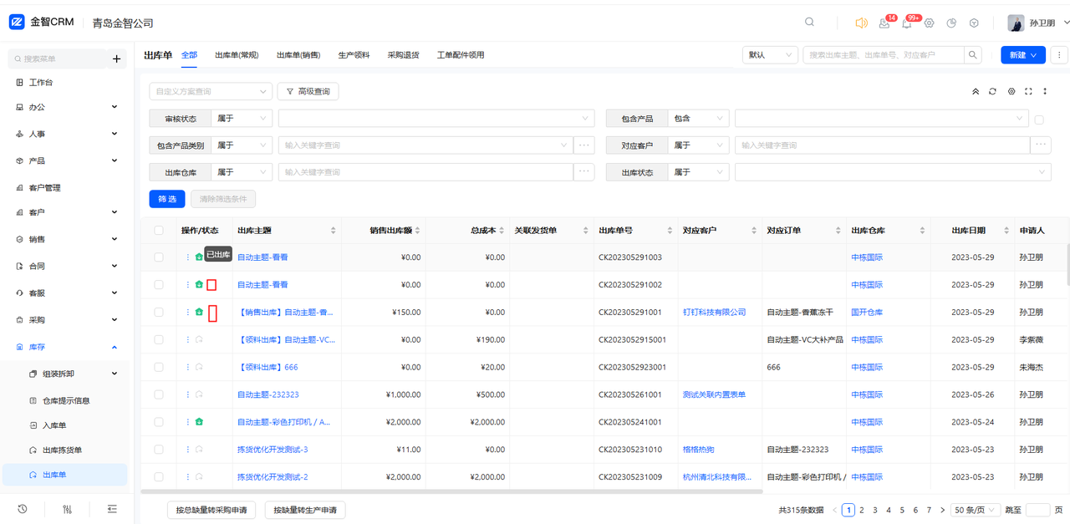Click the hexagon icon in the top header
Viewport: 1070px width, 524px height.
(x=974, y=23)
